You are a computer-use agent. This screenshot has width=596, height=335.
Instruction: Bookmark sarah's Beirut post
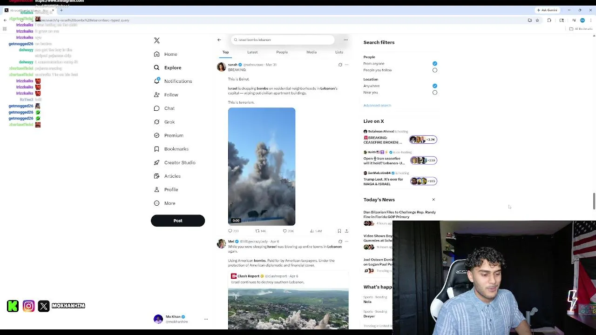(339, 231)
